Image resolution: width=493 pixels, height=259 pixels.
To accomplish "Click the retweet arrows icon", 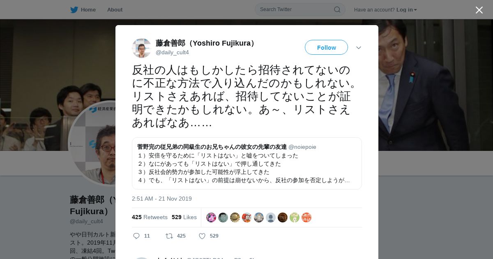I will (x=169, y=236).
